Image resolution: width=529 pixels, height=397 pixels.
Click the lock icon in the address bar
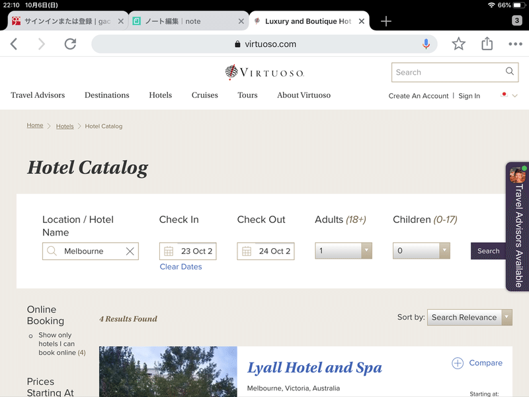pyautogui.click(x=237, y=44)
